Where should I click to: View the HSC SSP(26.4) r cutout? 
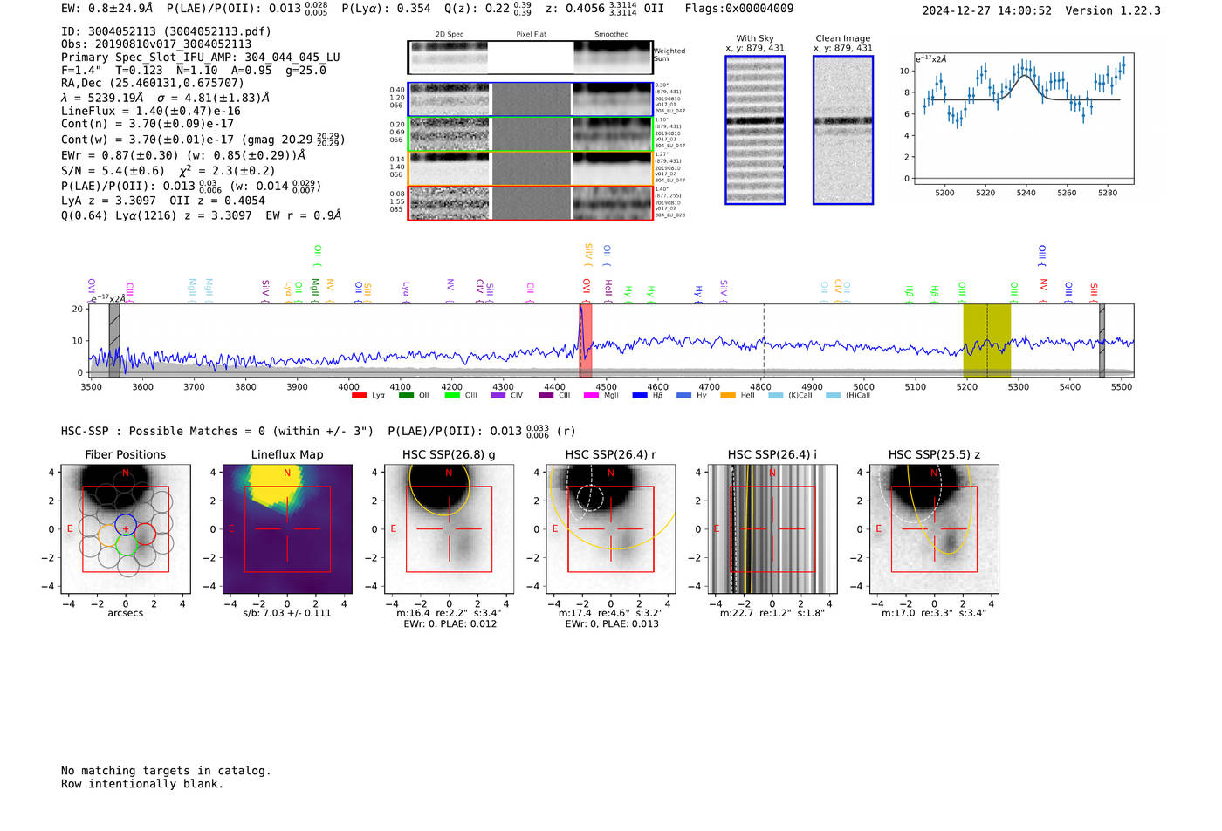[x=611, y=528]
